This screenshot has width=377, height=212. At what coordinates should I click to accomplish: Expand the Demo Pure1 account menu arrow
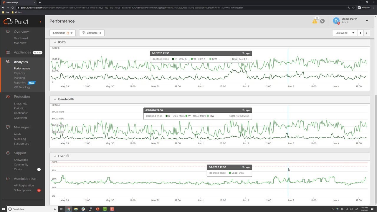coord(367,21)
